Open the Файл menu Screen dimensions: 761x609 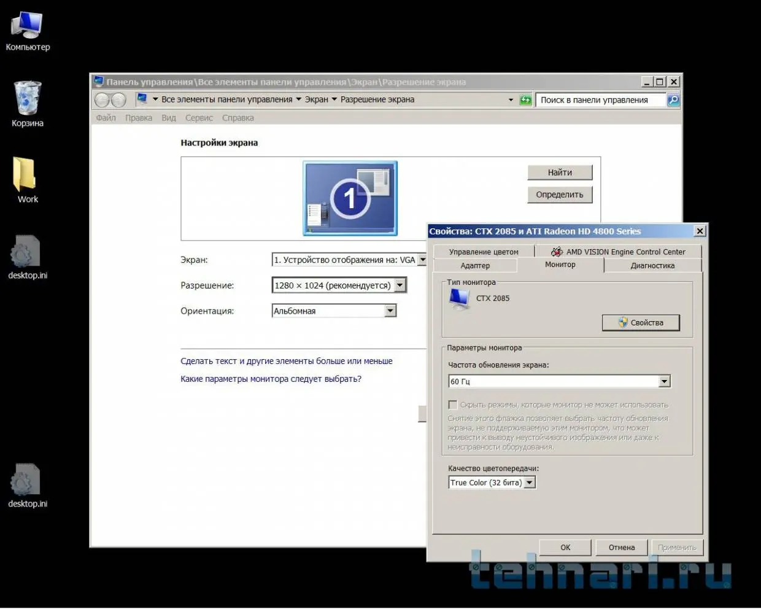[106, 118]
